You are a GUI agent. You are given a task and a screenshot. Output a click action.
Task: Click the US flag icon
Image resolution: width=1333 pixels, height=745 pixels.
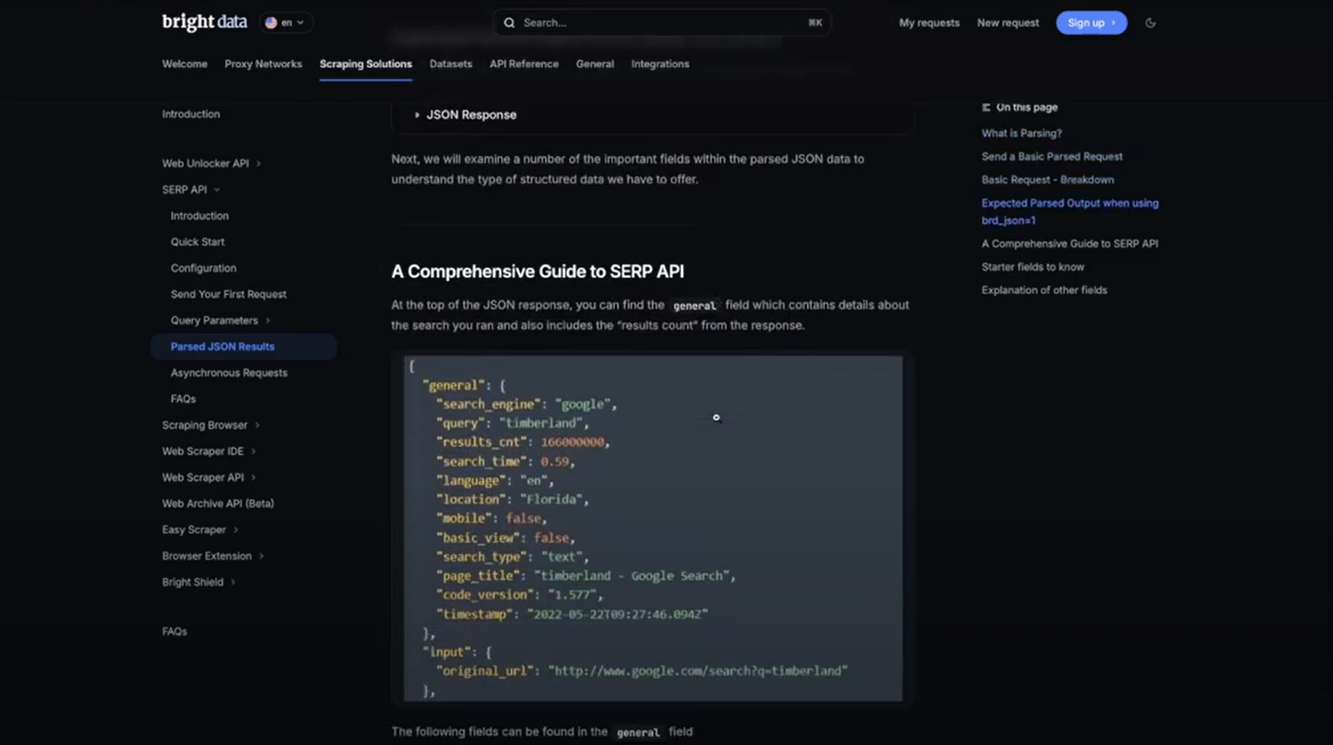pyautogui.click(x=271, y=23)
